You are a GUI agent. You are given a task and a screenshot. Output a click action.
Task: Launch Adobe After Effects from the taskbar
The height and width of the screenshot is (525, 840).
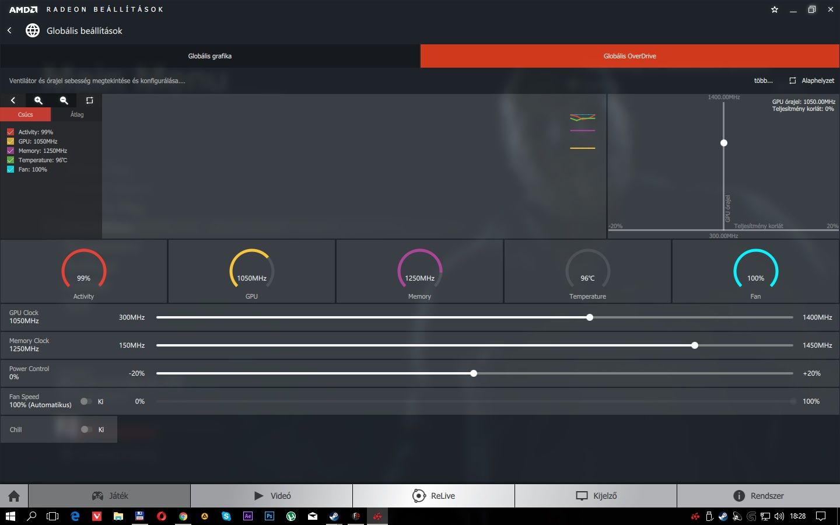coord(248,516)
